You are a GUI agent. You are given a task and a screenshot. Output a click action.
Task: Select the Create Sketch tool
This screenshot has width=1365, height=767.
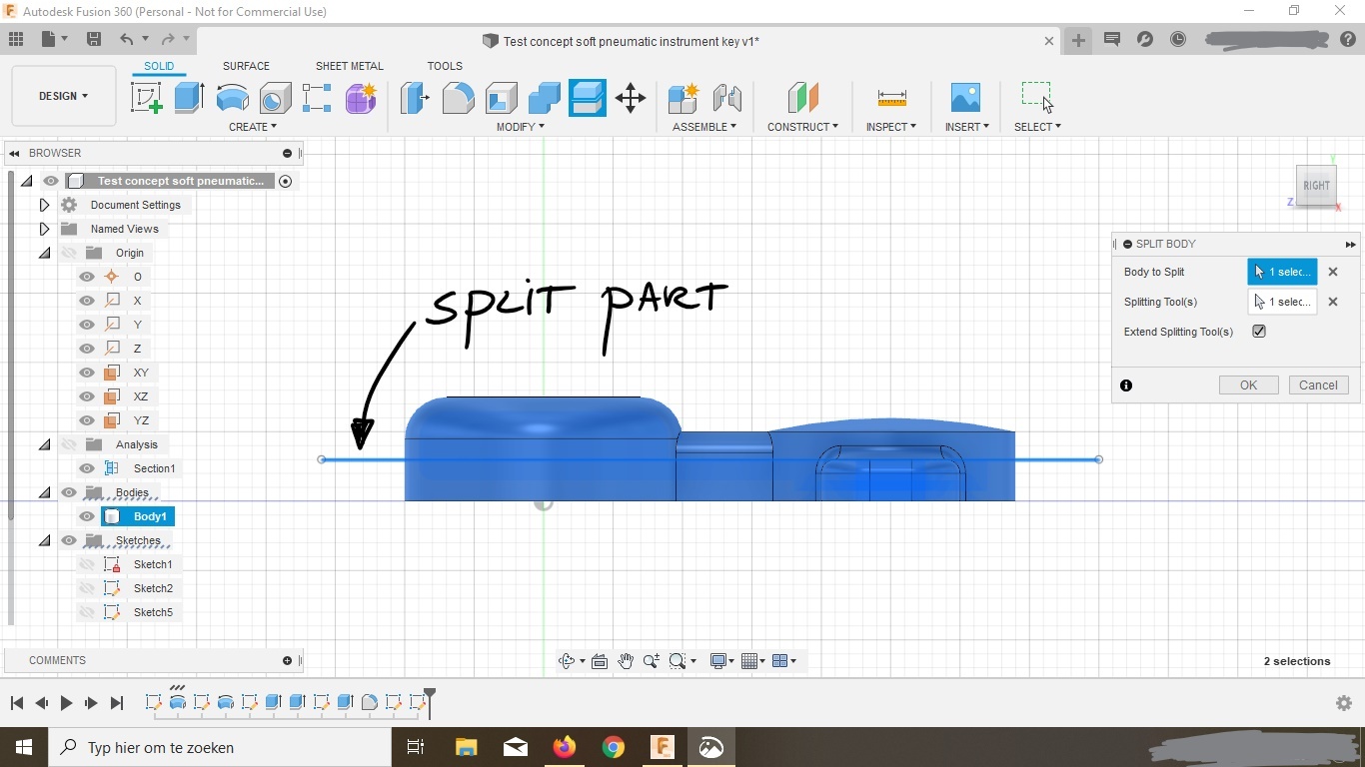pyautogui.click(x=147, y=98)
